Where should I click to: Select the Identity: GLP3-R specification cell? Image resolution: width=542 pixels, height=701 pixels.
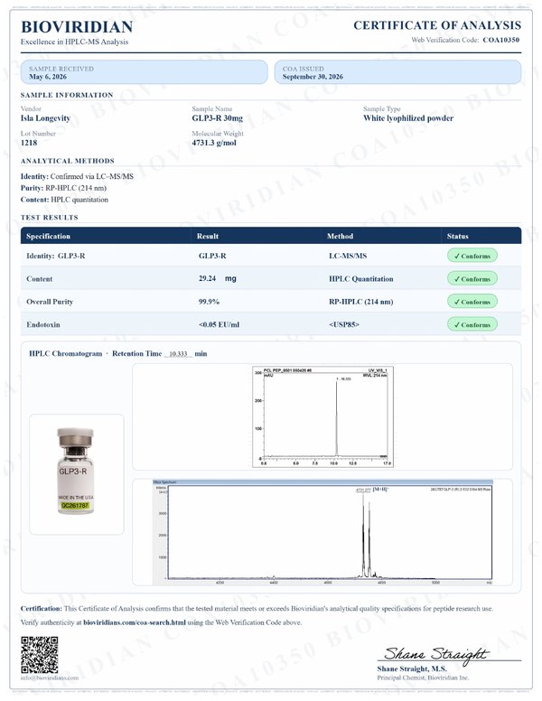[x=55, y=256]
